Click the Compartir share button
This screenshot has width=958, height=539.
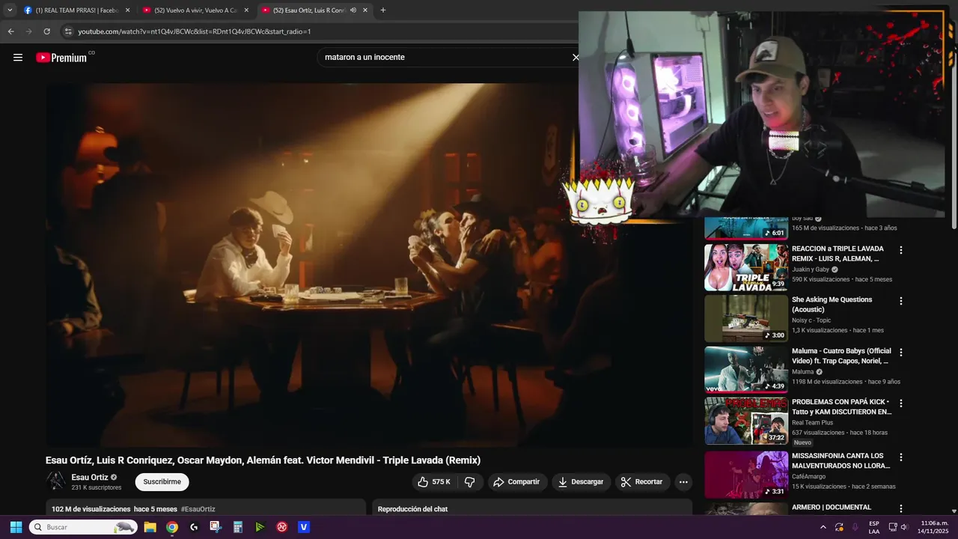pos(516,482)
